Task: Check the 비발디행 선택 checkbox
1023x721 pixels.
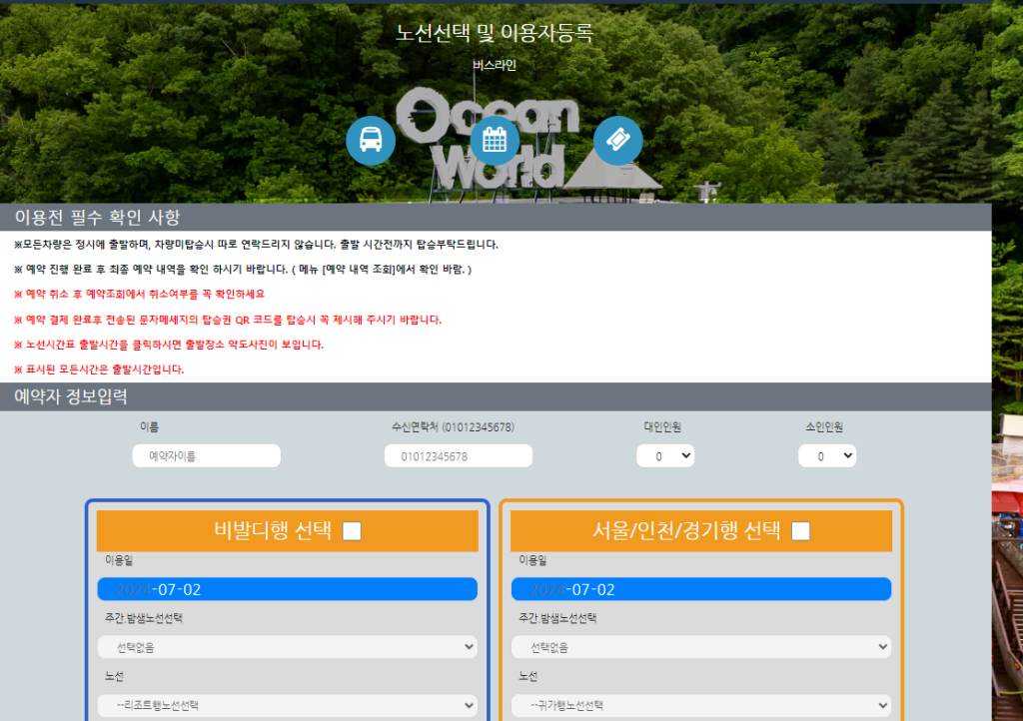Action: click(351, 531)
